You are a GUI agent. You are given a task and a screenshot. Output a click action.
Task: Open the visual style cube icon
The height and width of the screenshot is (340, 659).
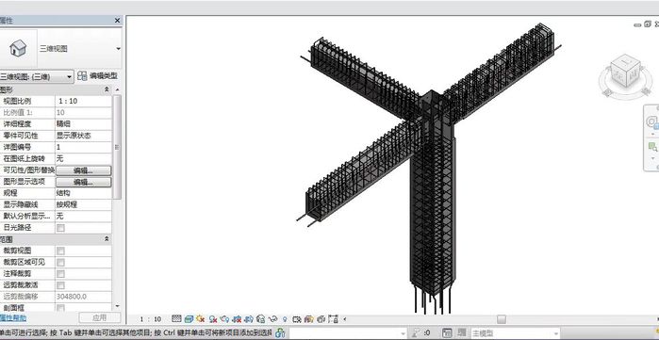click(189, 319)
